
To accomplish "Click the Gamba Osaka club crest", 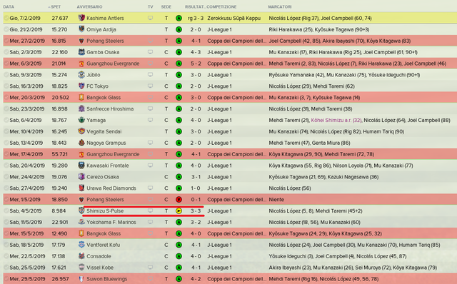I will tap(81, 52).
